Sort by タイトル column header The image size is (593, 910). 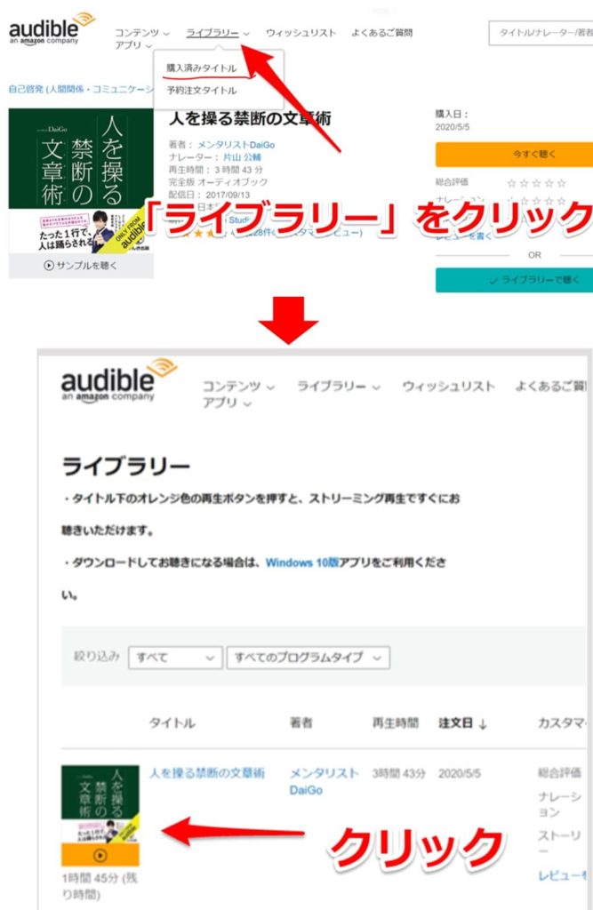click(x=172, y=723)
